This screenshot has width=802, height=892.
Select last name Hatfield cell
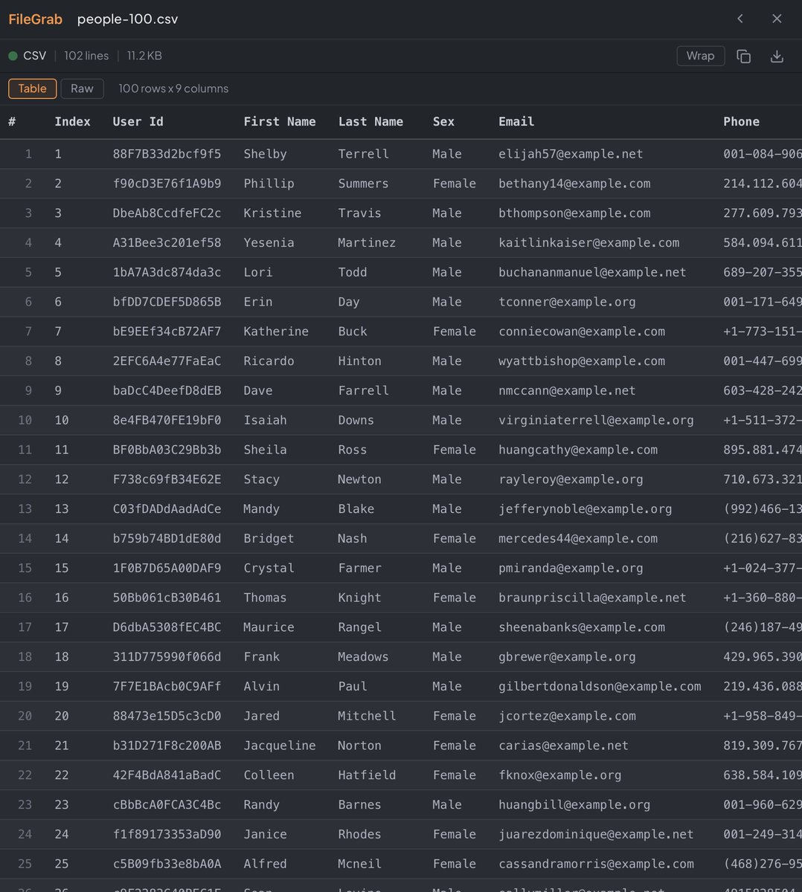click(367, 775)
